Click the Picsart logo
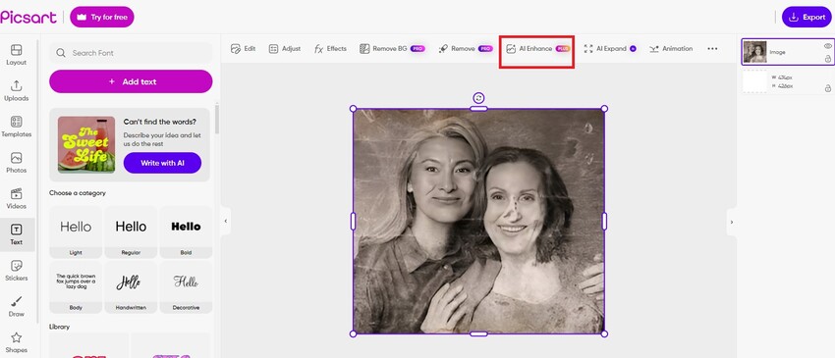Viewport: 835px width, 358px height. (28, 17)
